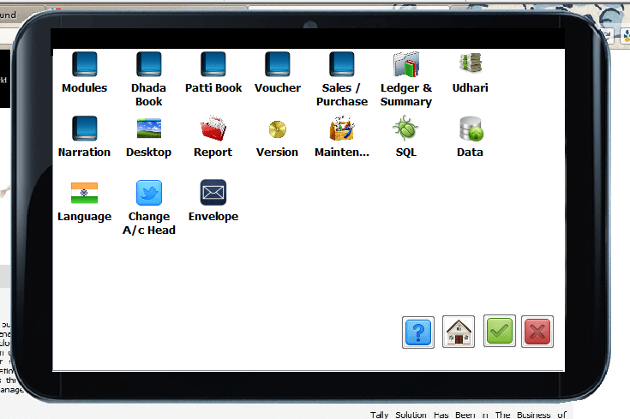Open Change A/c Head icon
This screenshot has height=419, width=630.
point(148,193)
